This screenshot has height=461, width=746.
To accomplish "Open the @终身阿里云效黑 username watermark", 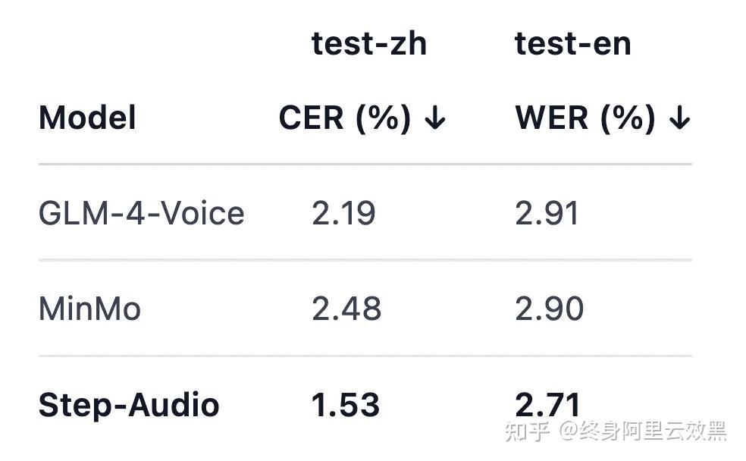I will (643, 431).
